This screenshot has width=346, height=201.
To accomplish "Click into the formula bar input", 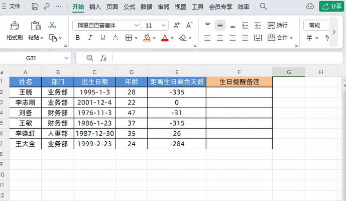I will click(228, 58).
